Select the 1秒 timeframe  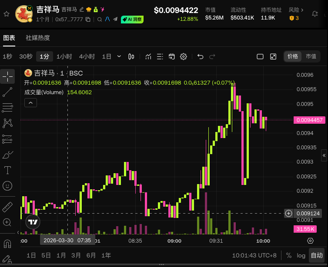click(x=7, y=56)
